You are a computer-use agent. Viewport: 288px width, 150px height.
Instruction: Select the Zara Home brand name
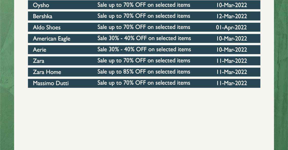tap(47, 72)
